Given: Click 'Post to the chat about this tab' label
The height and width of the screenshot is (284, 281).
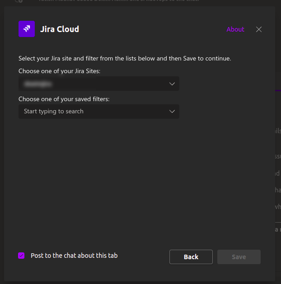Looking at the screenshot, I should click(74, 256).
